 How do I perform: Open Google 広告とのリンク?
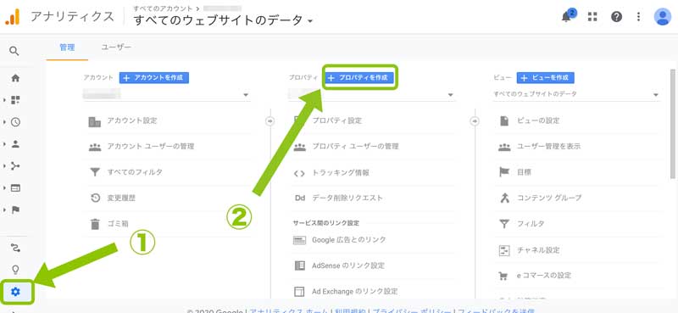349,240
